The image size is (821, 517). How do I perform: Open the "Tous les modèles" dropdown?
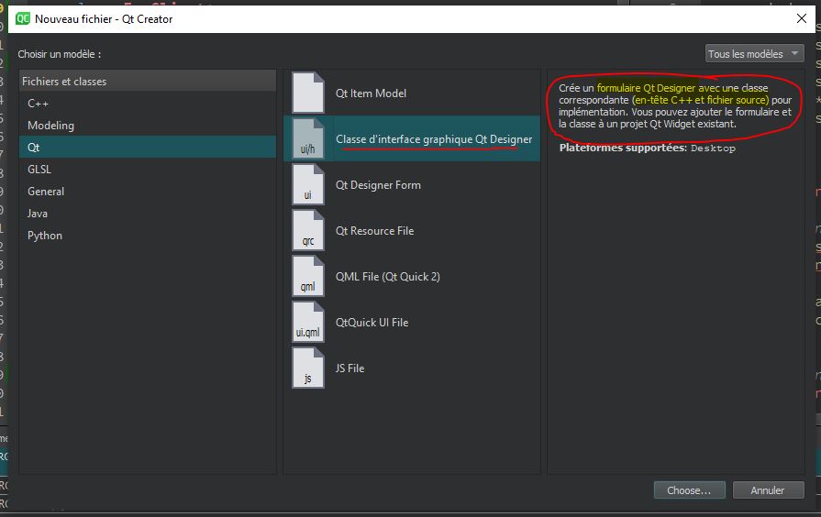755,53
